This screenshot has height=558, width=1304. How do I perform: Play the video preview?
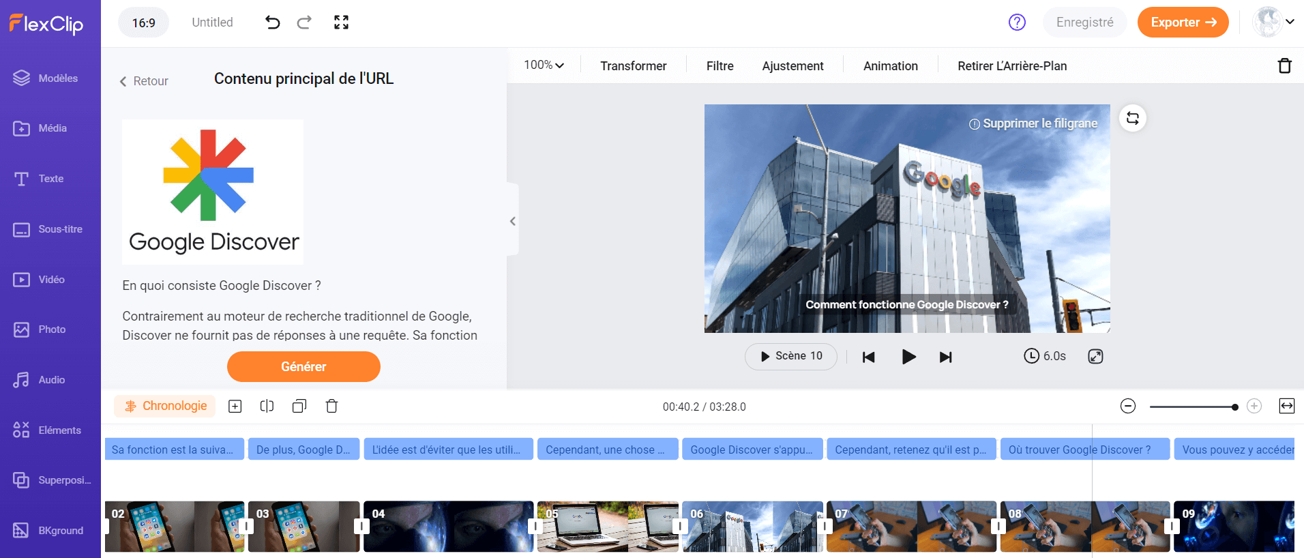point(908,357)
